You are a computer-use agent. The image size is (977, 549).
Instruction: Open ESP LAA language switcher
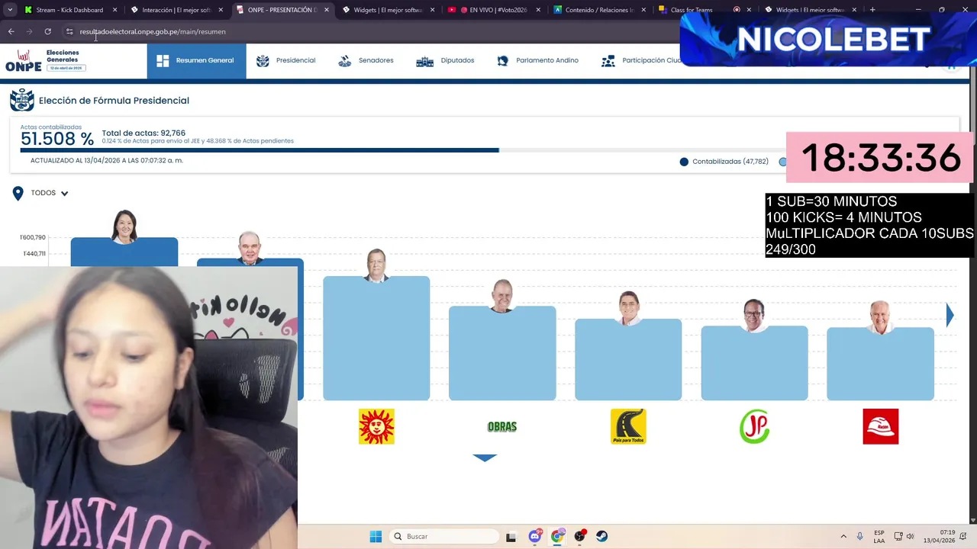pyautogui.click(x=879, y=537)
